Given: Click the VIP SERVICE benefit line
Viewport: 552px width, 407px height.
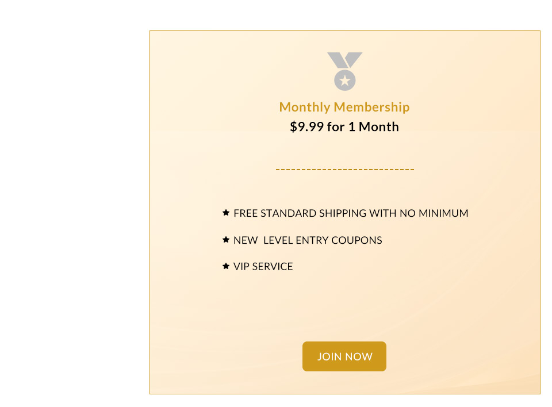Looking at the screenshot, I should click(263, 267).
